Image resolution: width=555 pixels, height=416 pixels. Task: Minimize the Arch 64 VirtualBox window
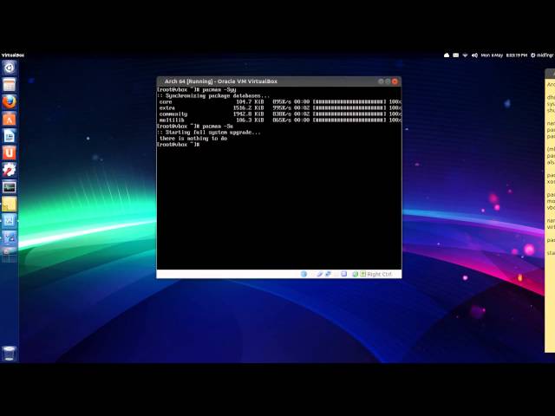381,81
